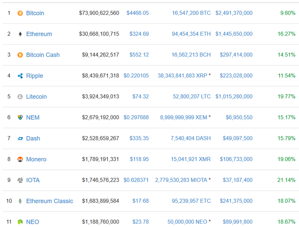Click Bitcoin Cash volume $297,414,000
The height and width of the screenshot is (227, 299).
pyautogui.click(x=236, y=55)
